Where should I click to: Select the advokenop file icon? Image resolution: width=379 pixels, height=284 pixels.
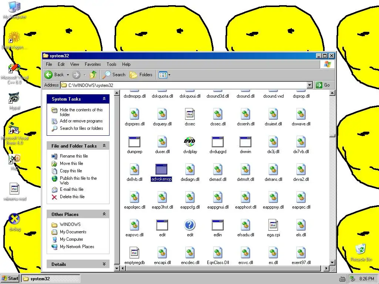(x=161, y=169)
